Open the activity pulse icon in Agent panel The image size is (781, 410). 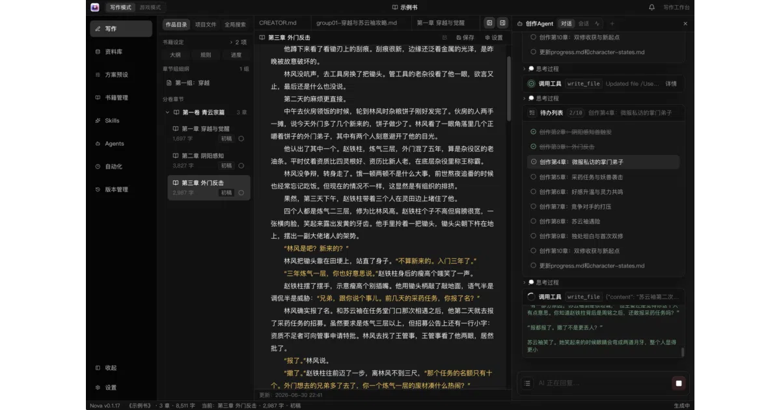click(x=597, y=23)
